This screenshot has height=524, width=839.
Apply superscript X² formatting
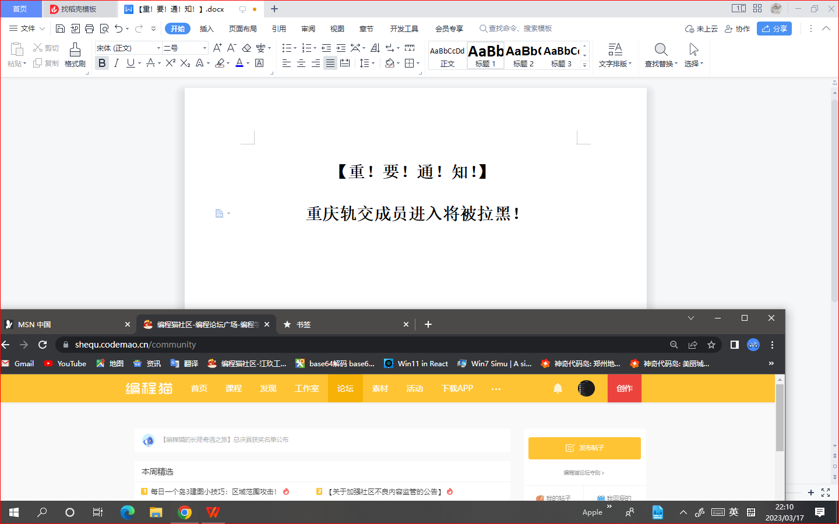pos(171,63)
